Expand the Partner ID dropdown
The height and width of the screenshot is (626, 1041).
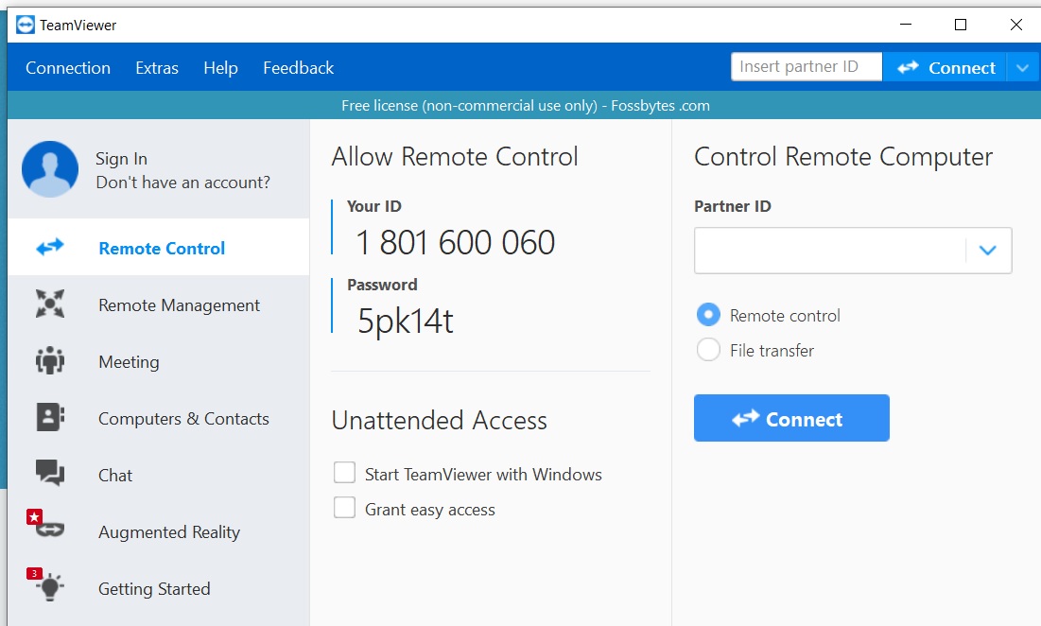pyautogui.click(x=988, y=250)
